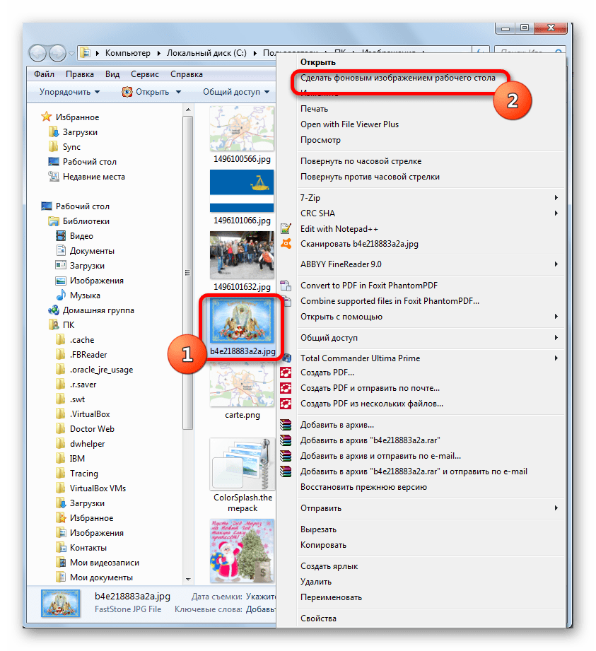The width and height of the screenshot is (596, 651).
Task: Select Doctor Web folder in tree
Action: coord(92,429)
